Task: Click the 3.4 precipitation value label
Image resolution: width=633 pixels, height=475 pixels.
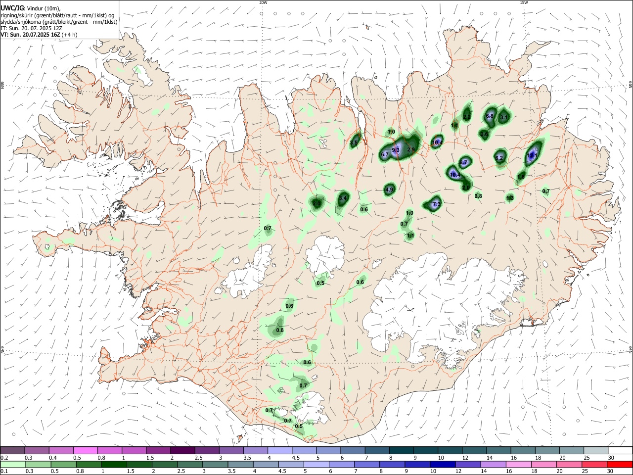Action: tap(343, 198)
